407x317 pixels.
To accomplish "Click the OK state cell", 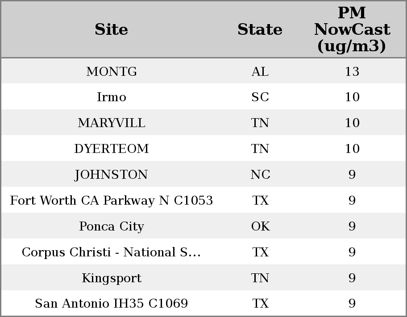I will coord(260,226).
